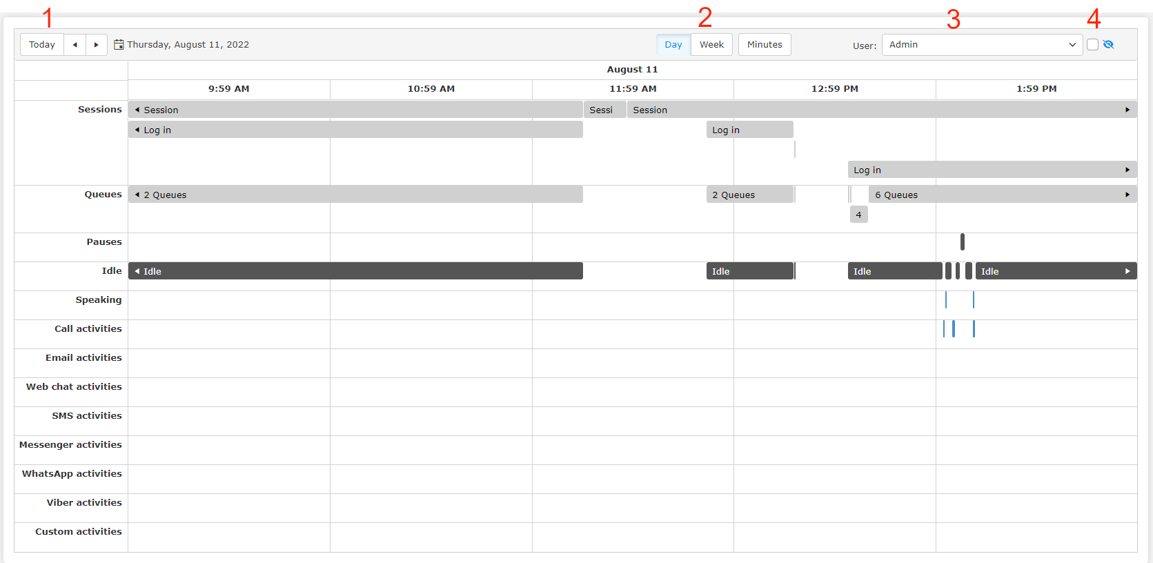Toggle the checkbox beside User dropdown
The width and height of the screenshot is (1153, 563).
coord(1092,45)
